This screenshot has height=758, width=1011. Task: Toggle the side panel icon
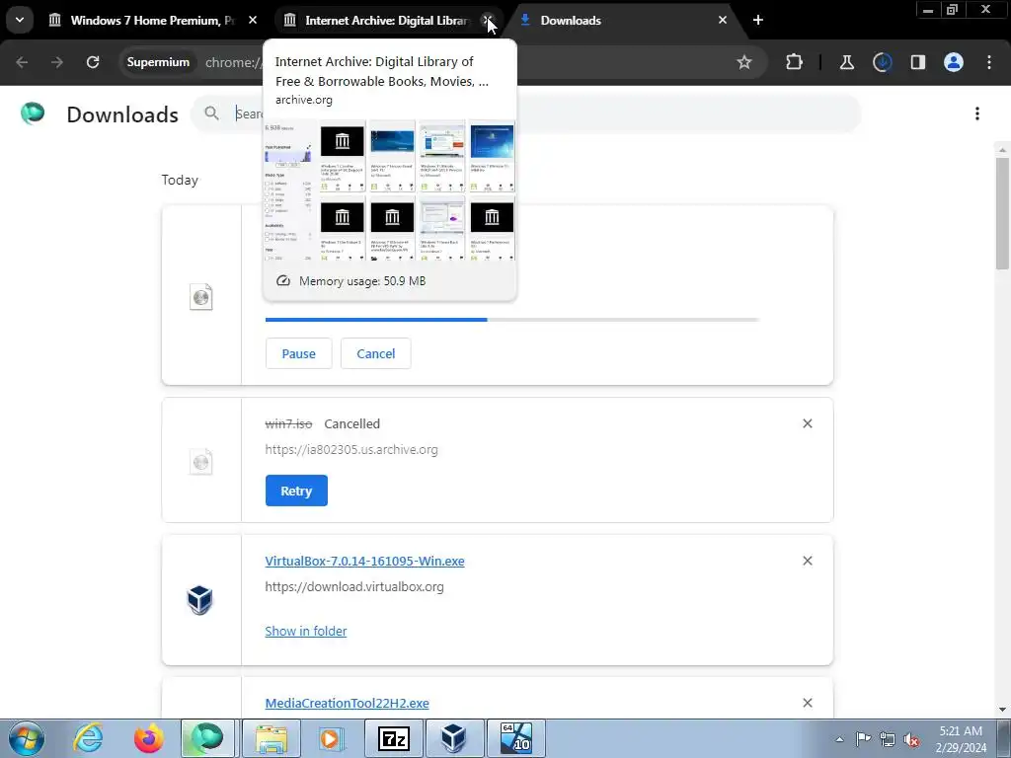[x=917, y=62]
